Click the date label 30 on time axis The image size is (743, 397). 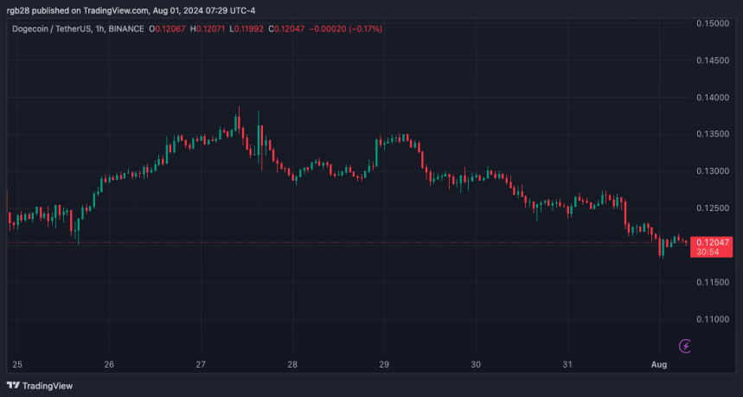pyautogui.click(x=476, y=364)
